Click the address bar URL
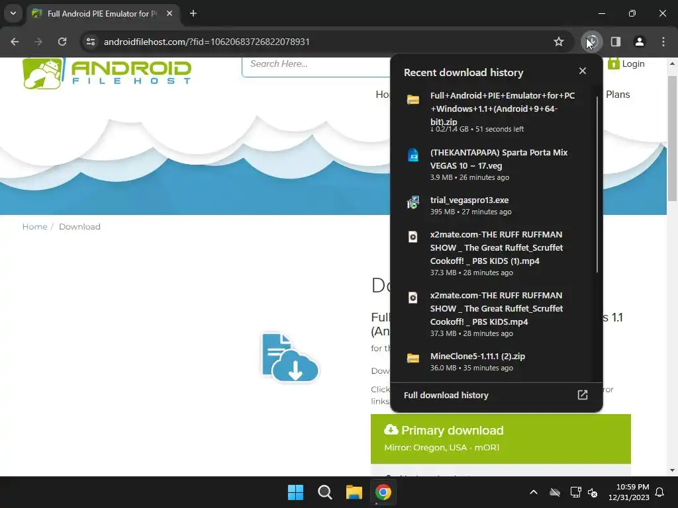This screenshot has width=678, height=508. point(207,42)
